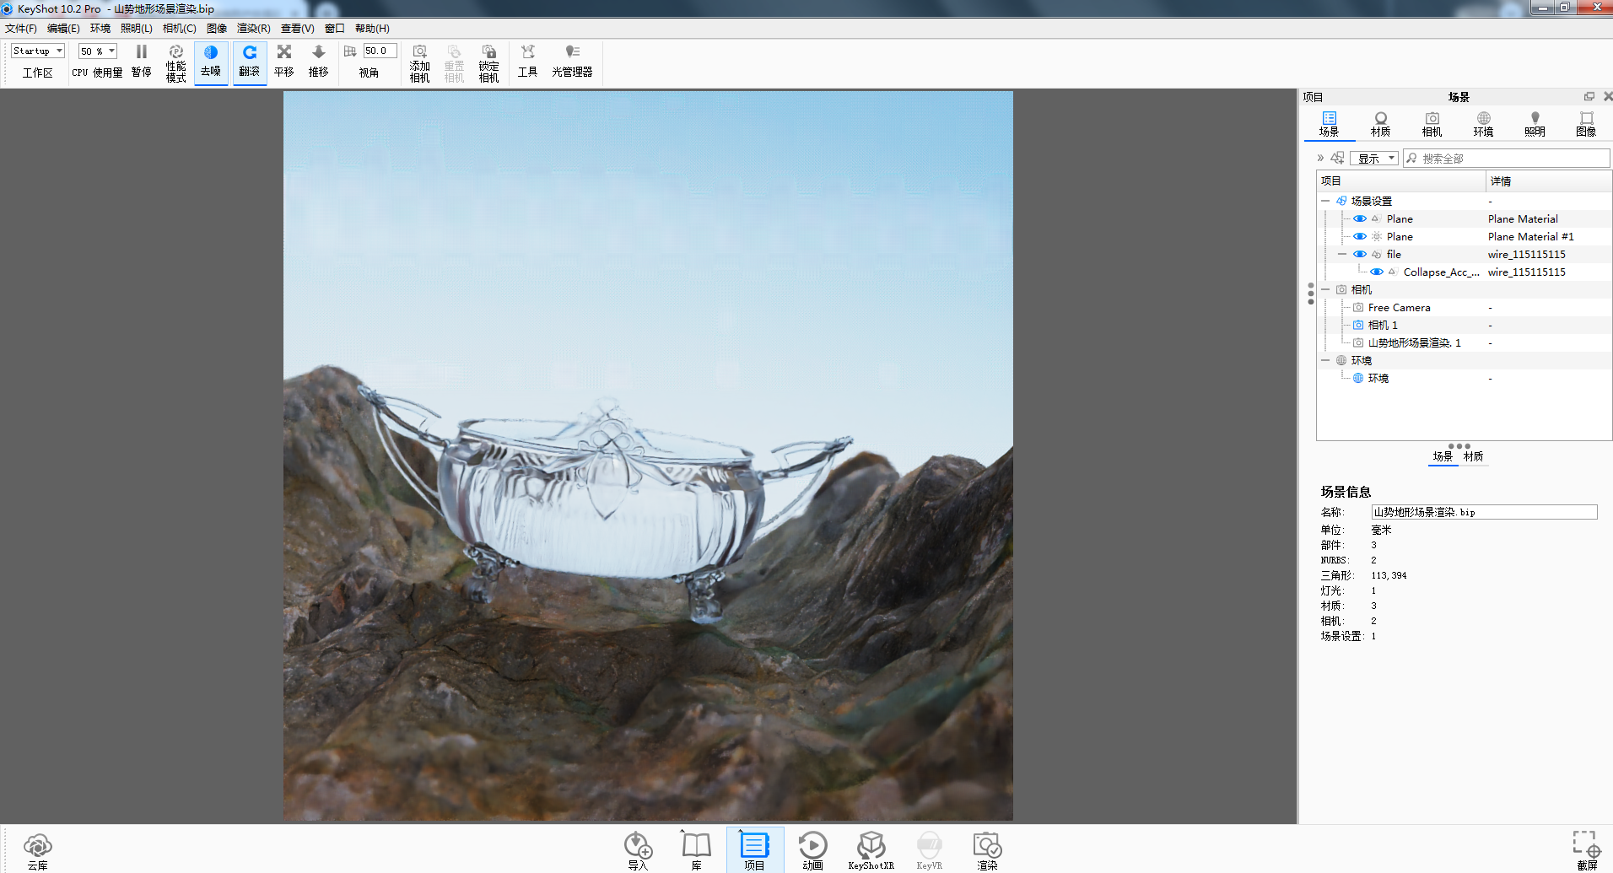Pause the real-time render

tap(141, 62)
